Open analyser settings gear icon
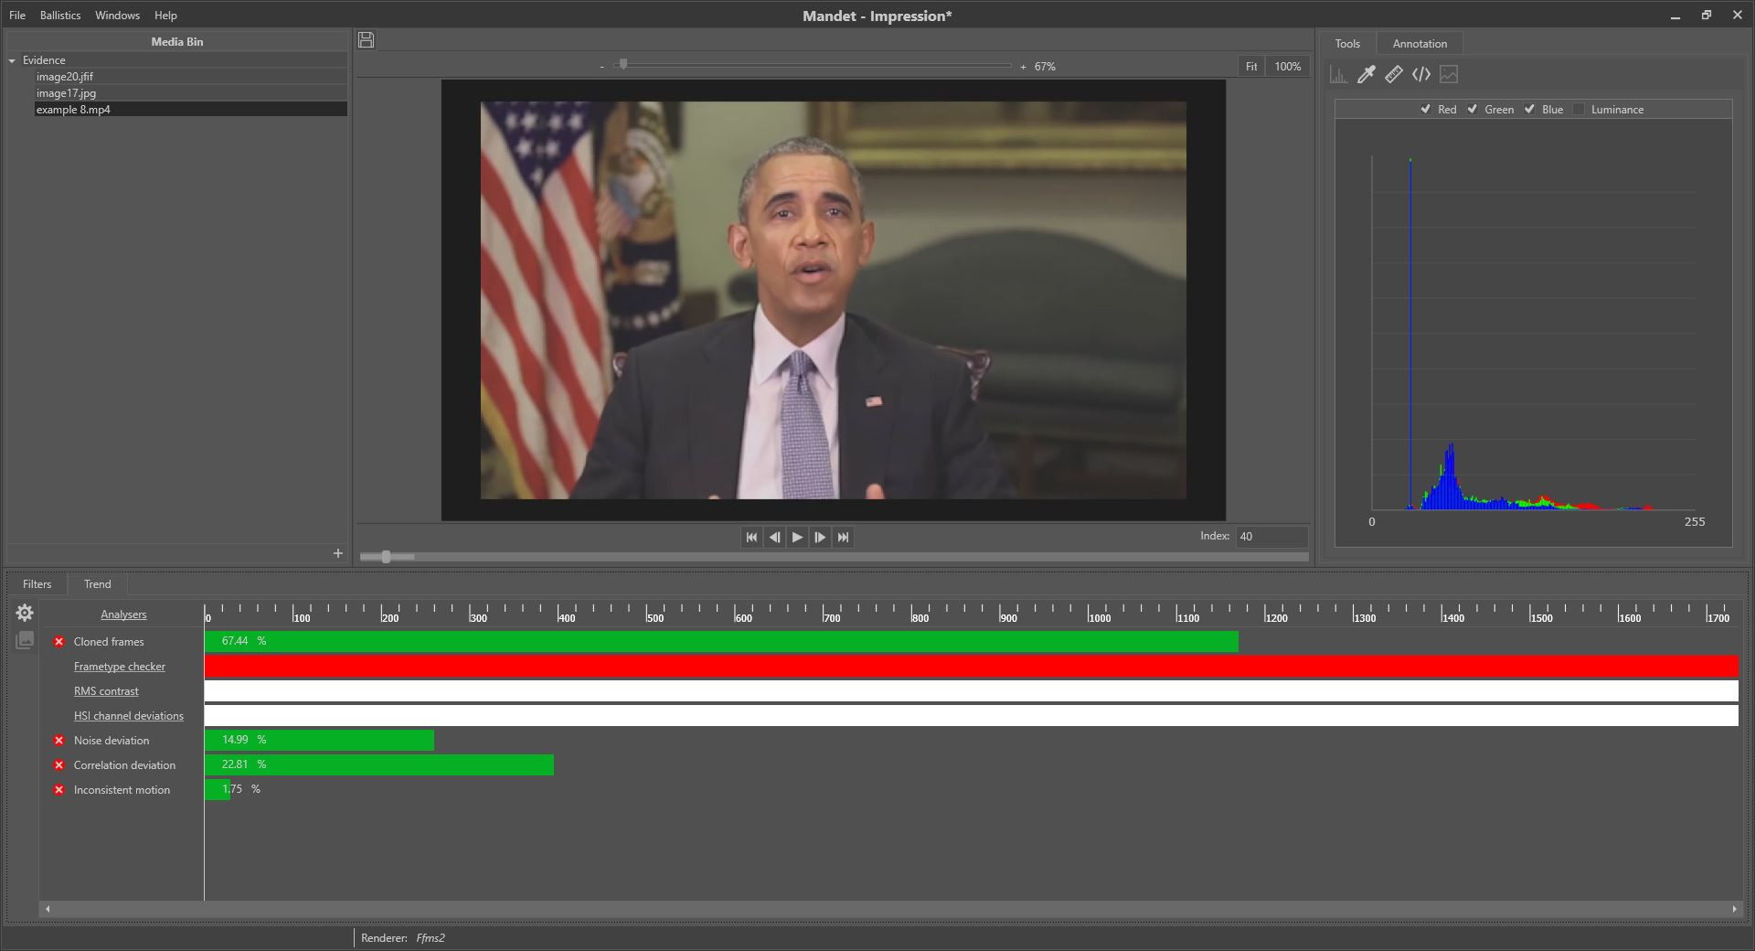 [25, 613]
